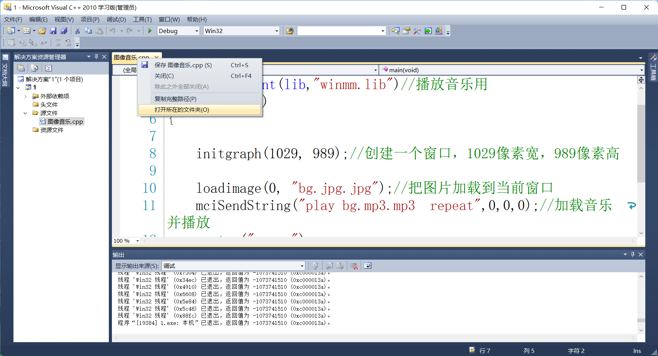Click the Save All toolbar icon
The image size is (658, 356).
coord(64,31)
